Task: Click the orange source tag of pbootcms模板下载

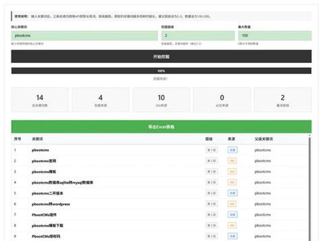Action: click(x=232, y=225)
